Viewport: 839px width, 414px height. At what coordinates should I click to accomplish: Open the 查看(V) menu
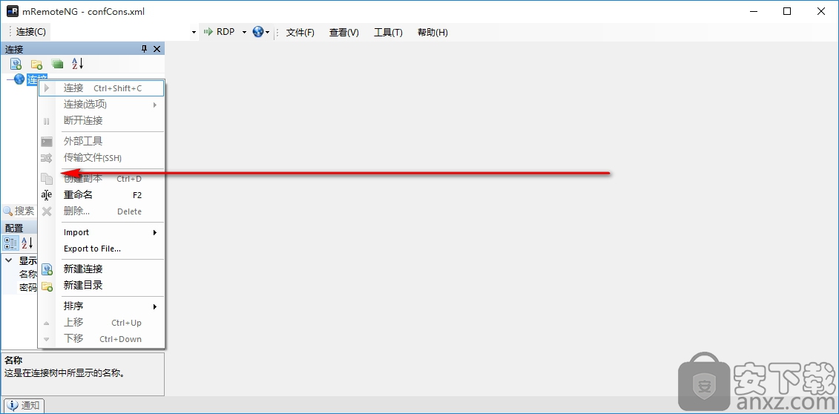(x=343, y=33)
